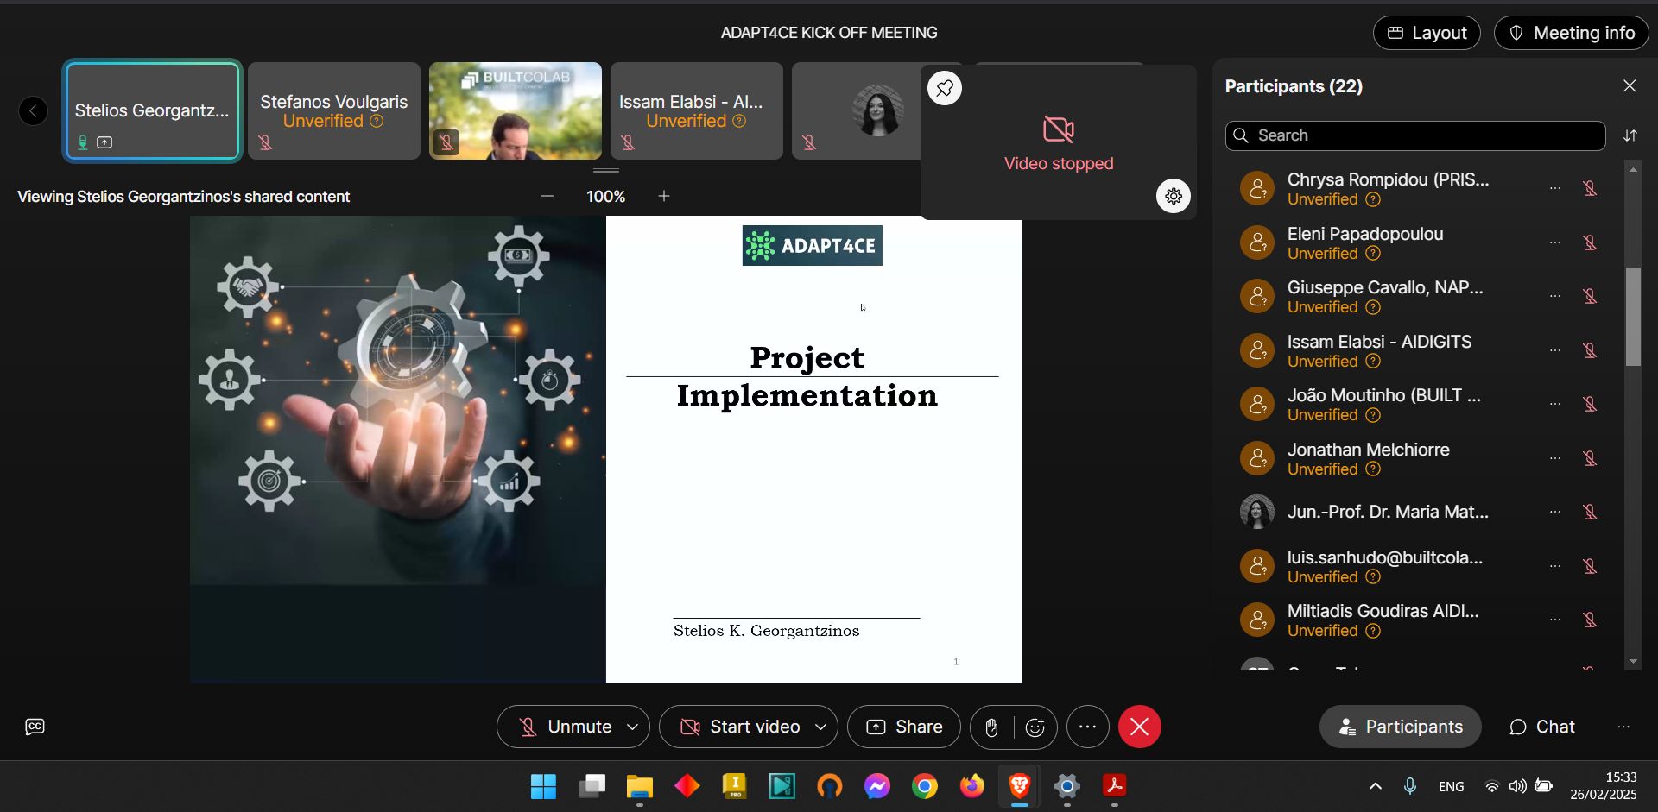Viewport: 1658px width, 812px height.
Task: Toggle mute for Eleni Papadopoulou
Action: 1589,242
